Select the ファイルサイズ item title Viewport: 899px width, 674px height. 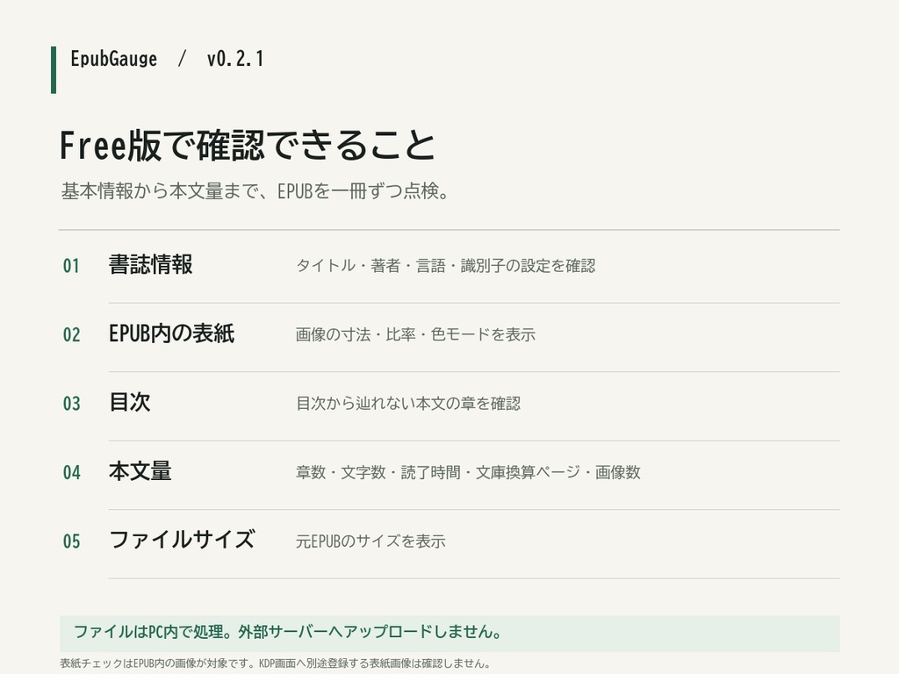pos(182,540)
